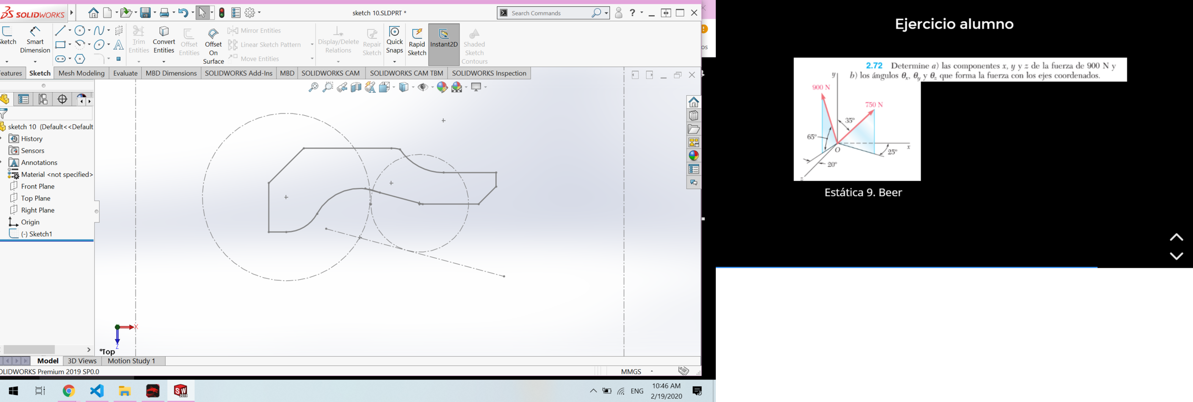The width and height of the screenshot is (1193, 402).
Task: Open Design Library in task pane
Action: pyautogui.click(x=693, y=116)
